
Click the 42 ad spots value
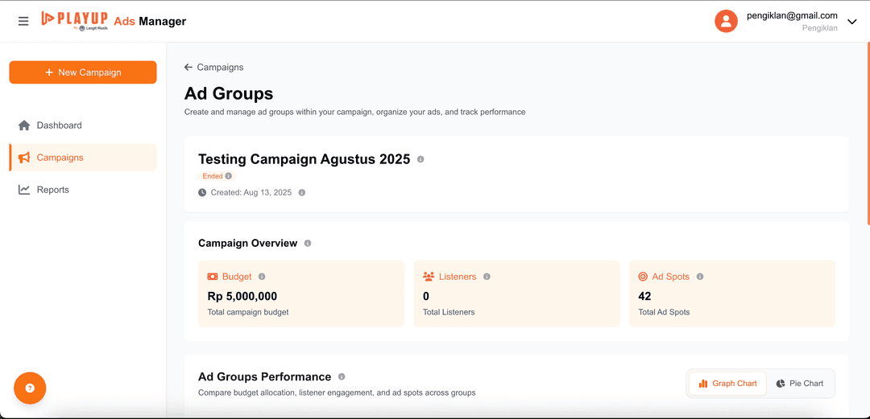(x=644, y=296)
